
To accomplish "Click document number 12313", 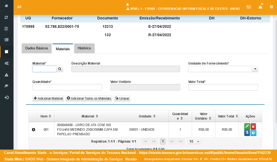I will point(108,27).
